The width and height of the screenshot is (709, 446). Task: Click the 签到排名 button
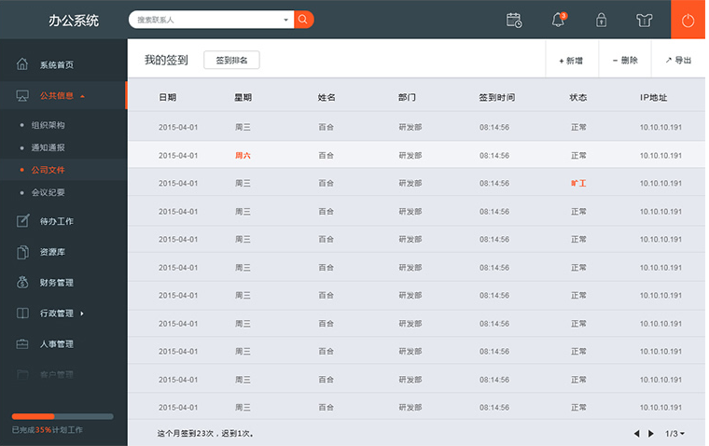[x=231, y=60]
